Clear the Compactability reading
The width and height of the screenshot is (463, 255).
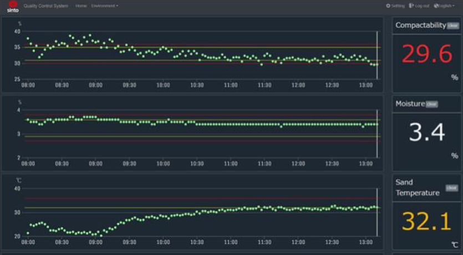[453, 25]
